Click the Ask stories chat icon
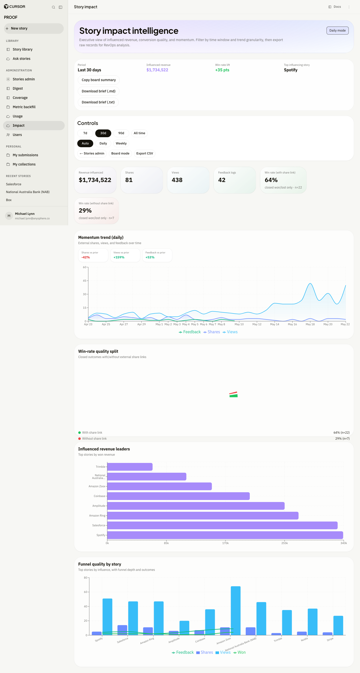Viewport: 360px width, 673px height. tap(8, 59)
